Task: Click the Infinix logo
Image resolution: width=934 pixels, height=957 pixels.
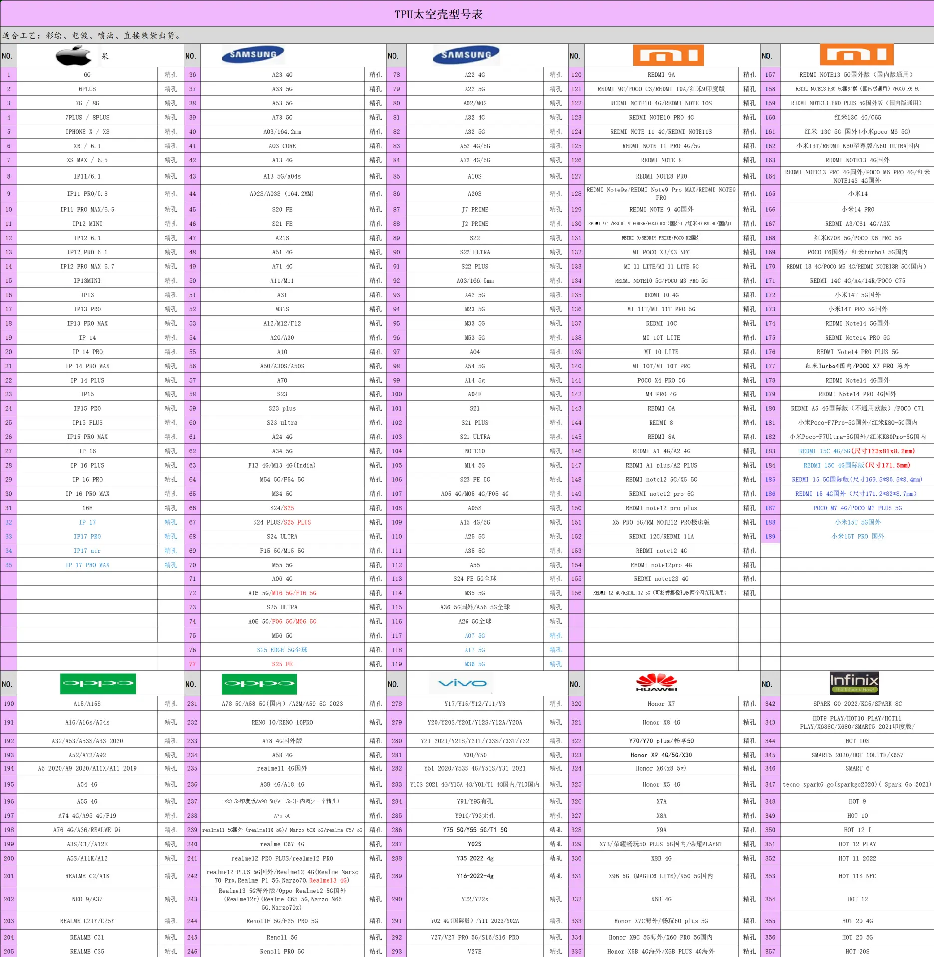Action: coord(854,683)
